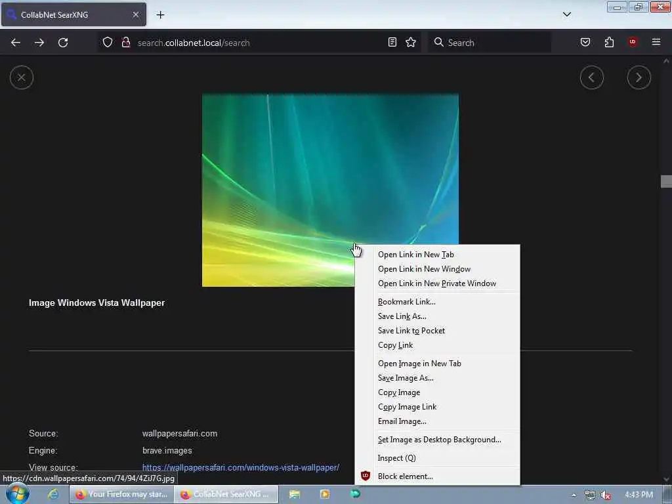Click the wallpapersafari.com source text
This screenshot has width=672, height=504.
point(180,434)
